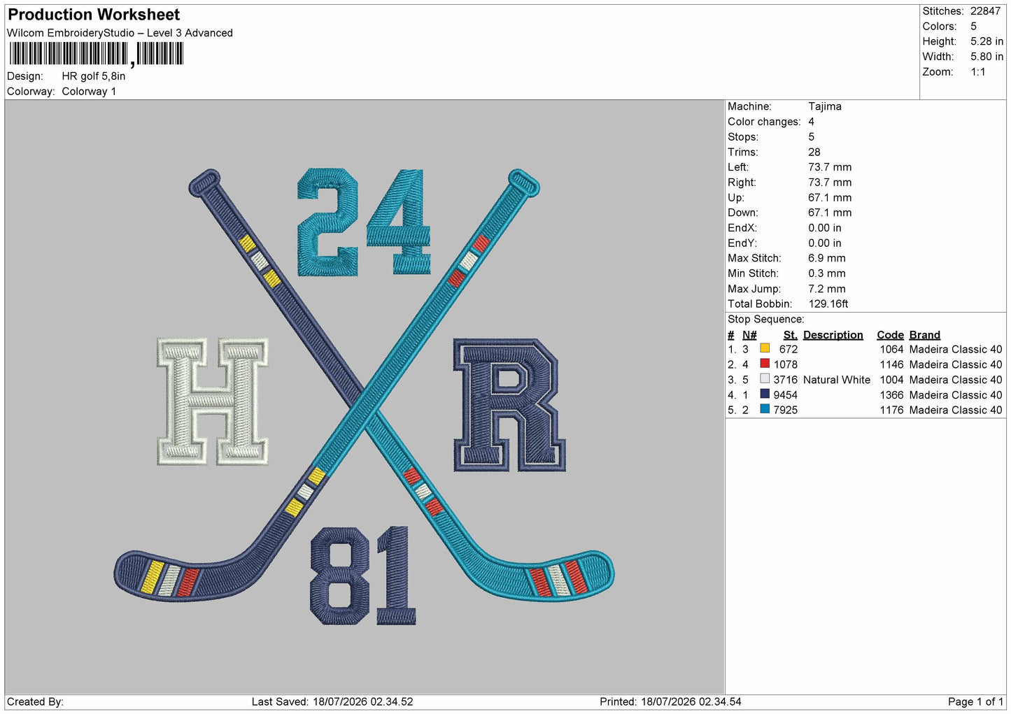Click the 'St.' column header
Screen dimensions: 1011x714
(791, 335)
